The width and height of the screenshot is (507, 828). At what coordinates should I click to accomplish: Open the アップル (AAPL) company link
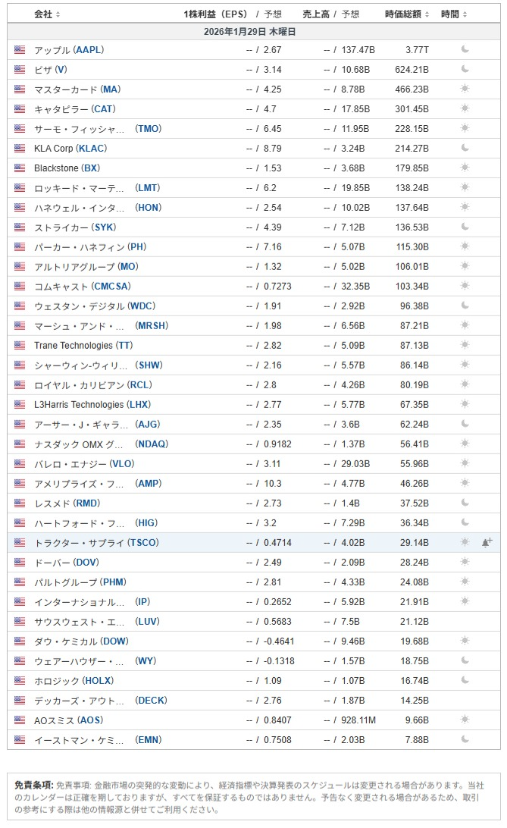click(x=69, y=50)
